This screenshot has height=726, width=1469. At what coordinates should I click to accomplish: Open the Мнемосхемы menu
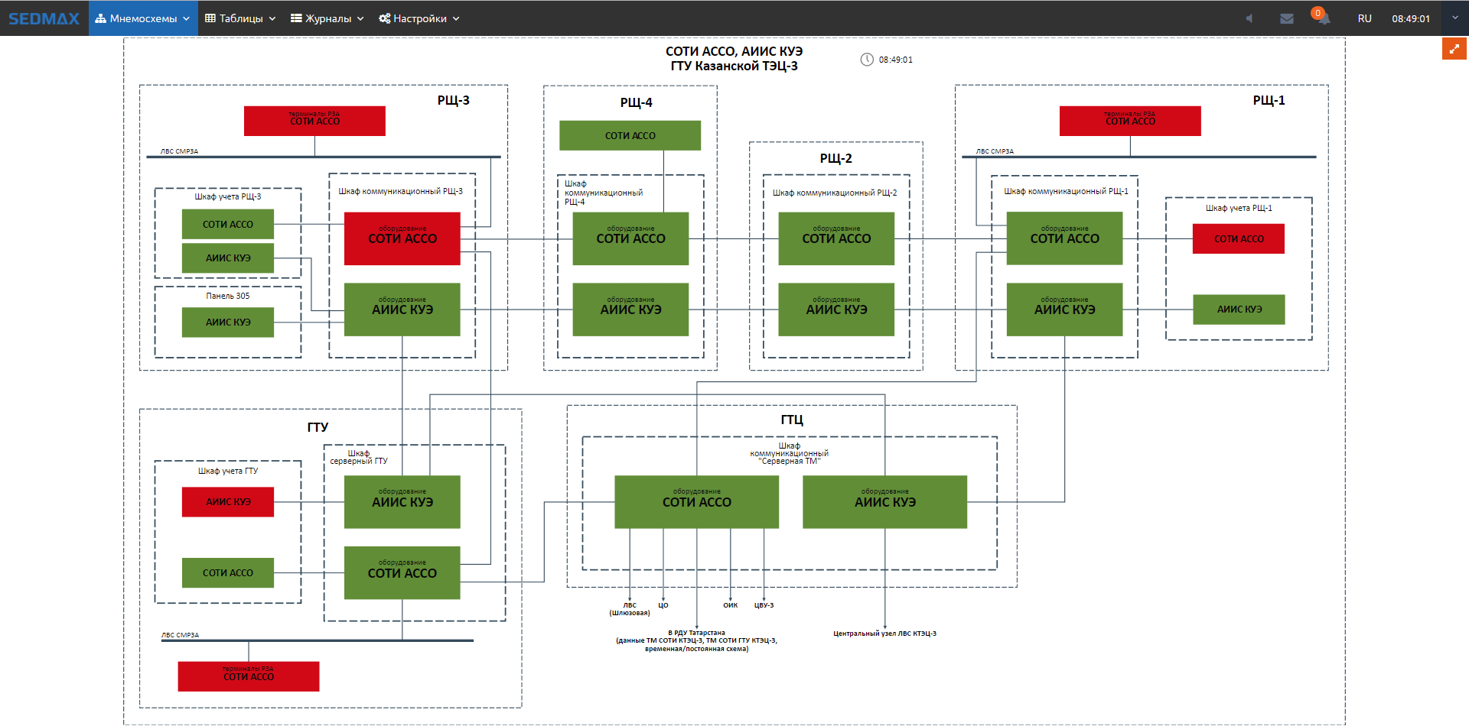pos(142,18)
